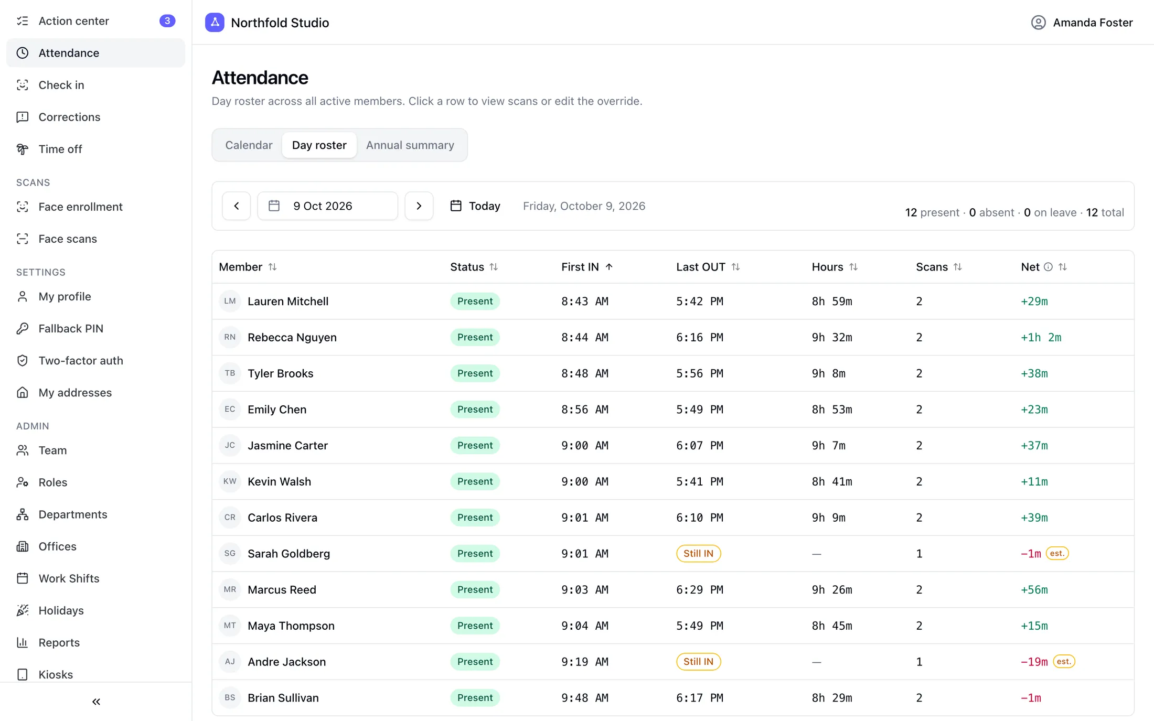
Task: Sort by Member column
Action: (248, 267)
